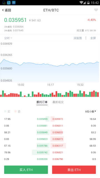Switch to the 最新成交 tab
This screenshot has width=100, height=178.
pos(58,102)
